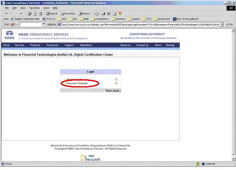
Task: Click help icon beside New User? Register
Action: (x=116, y=83)
